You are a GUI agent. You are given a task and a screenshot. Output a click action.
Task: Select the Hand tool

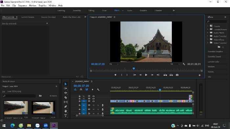pos(66,111)
